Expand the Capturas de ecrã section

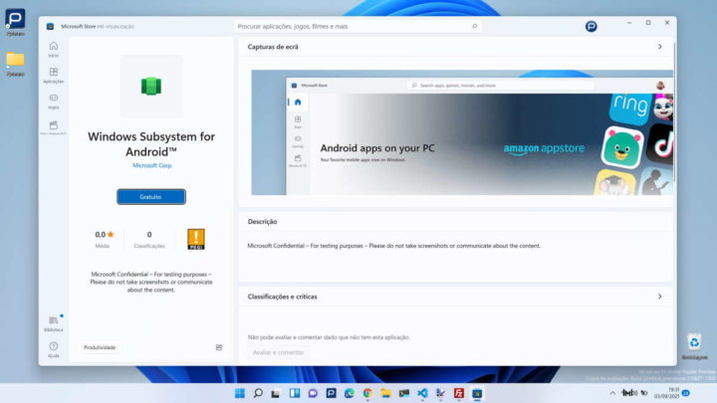pos(659,47)
